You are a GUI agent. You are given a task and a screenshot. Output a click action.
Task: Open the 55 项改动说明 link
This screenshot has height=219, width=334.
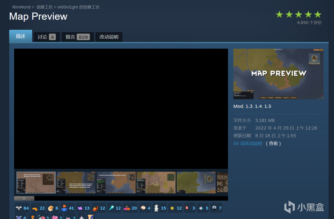coord(248,144)
